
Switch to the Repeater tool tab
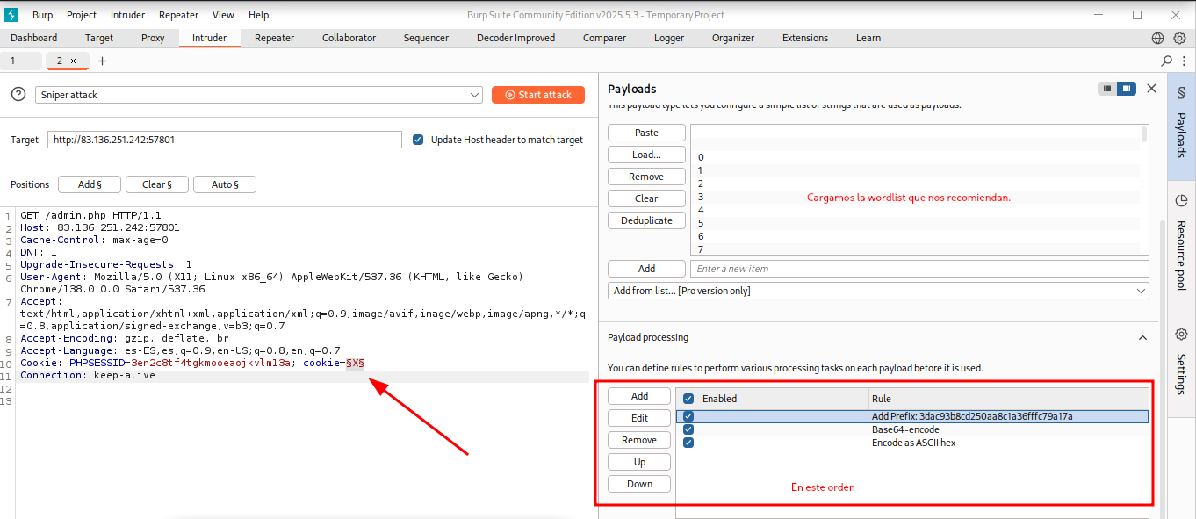point(275,38)
